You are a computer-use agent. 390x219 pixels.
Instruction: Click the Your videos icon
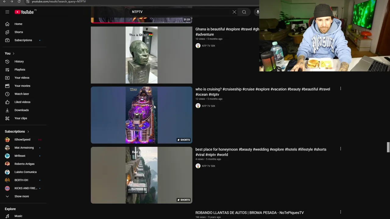(7, 78)
